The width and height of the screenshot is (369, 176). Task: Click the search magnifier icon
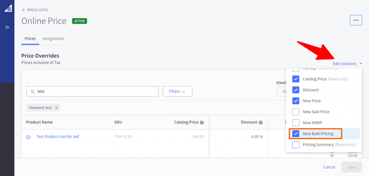tap(32, 91)
